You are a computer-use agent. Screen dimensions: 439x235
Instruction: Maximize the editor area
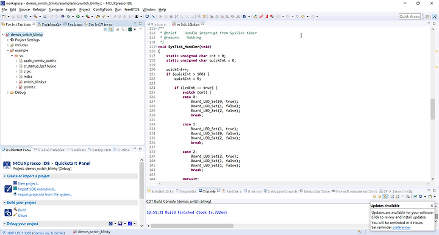434,24
